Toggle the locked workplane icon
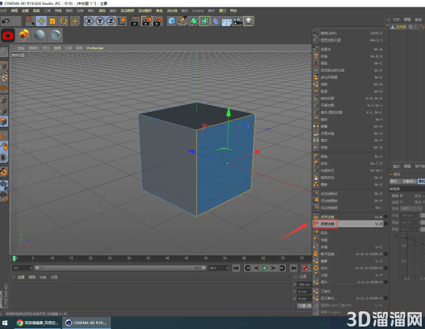The width and height of the screenshot is (425, 329). (4, 185)
